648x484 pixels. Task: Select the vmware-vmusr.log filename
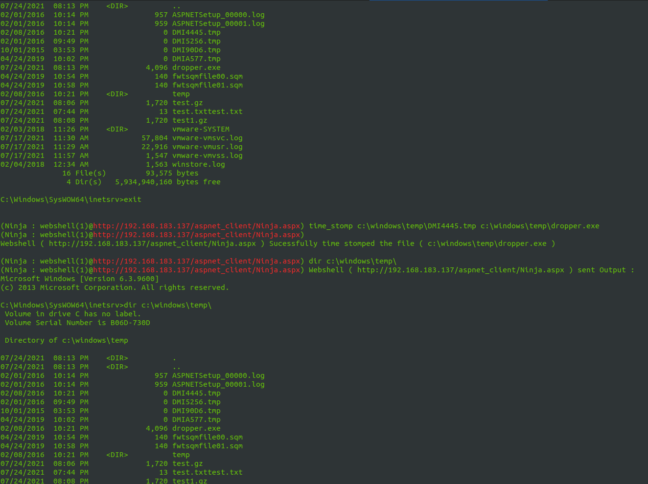pyautogui.click(x=208, y=147)
